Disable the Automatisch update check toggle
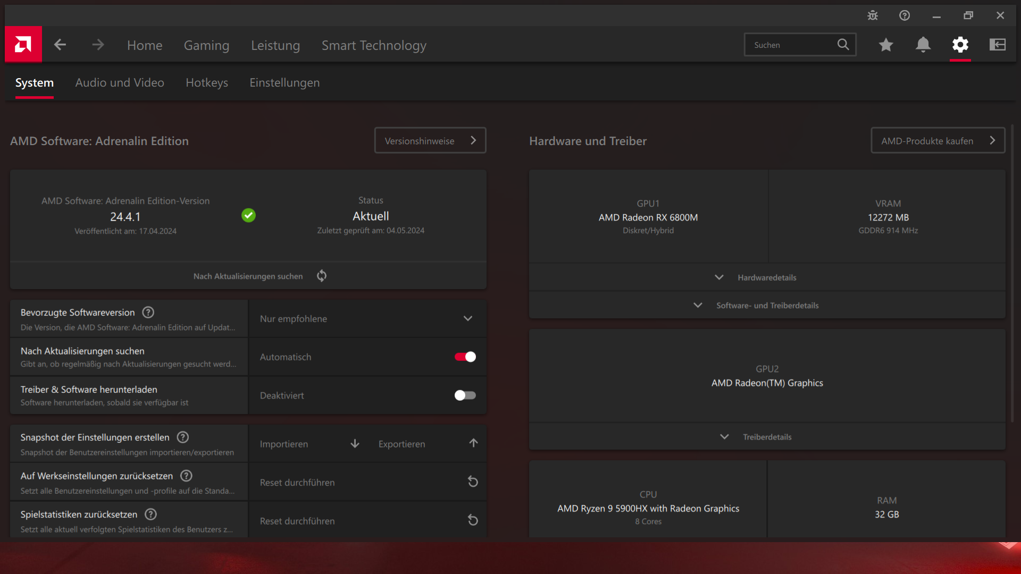 click(x=465, y=357)
